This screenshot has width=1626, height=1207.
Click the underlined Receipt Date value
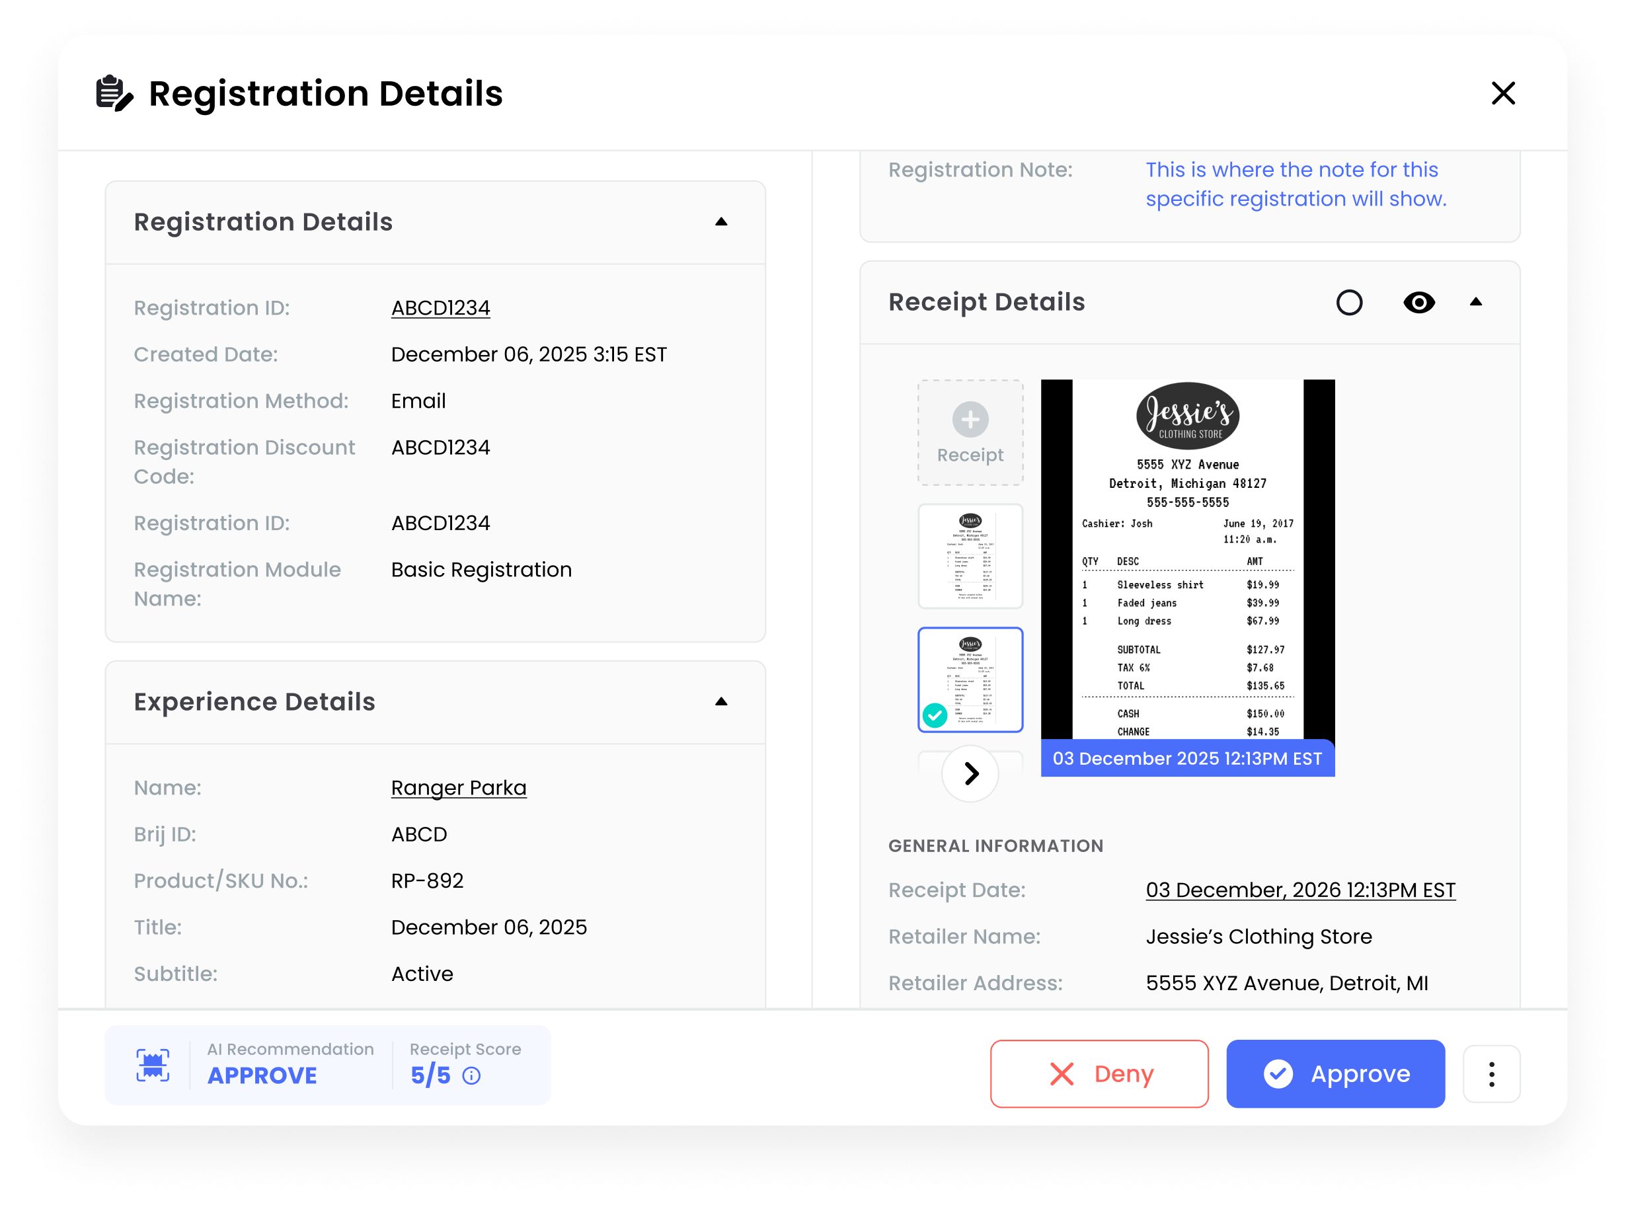pyautogui.click(x=1300, y=890)
